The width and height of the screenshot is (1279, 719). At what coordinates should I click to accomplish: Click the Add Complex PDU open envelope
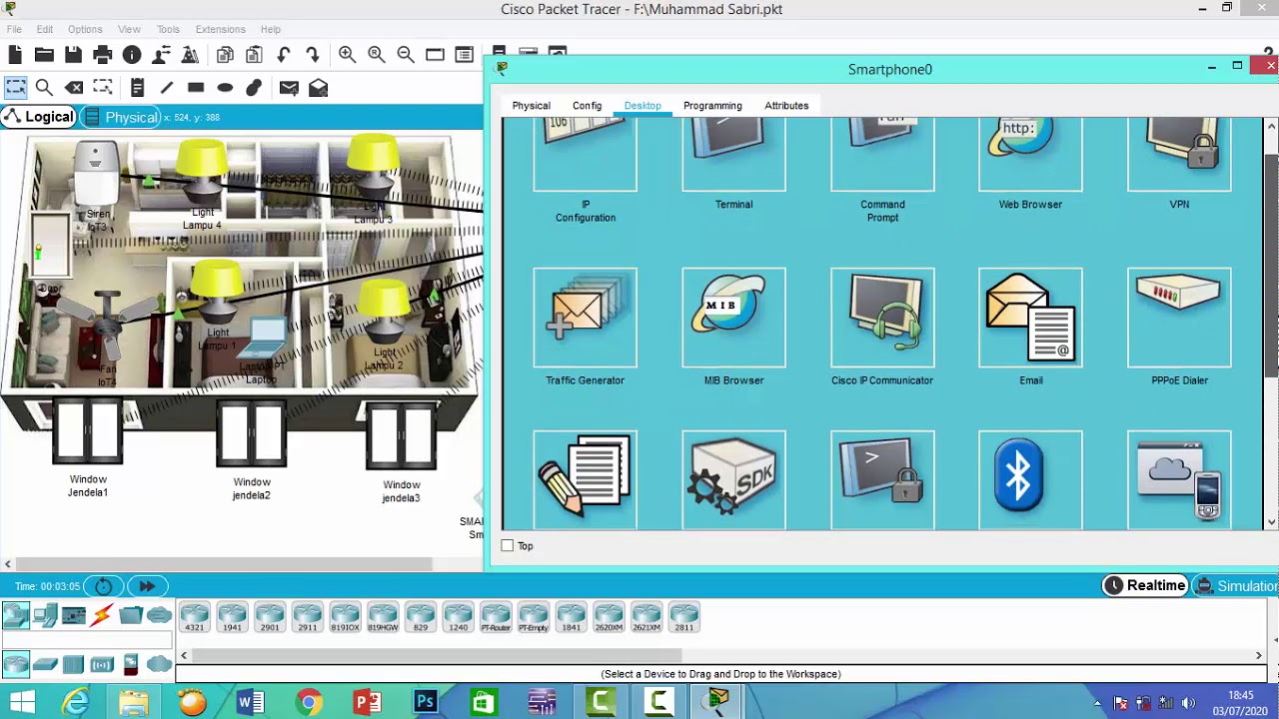(x=318, y=88)
